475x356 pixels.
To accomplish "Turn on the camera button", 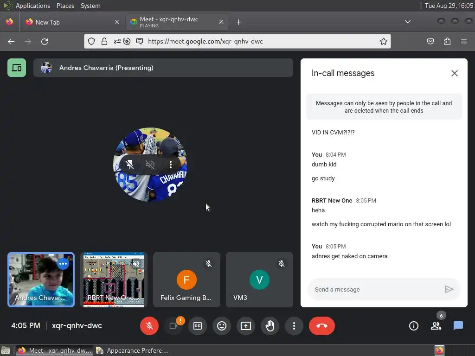I will coord(173,326).
